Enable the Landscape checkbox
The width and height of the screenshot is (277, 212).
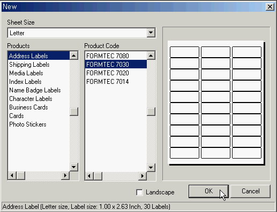(x=139, y=192)
